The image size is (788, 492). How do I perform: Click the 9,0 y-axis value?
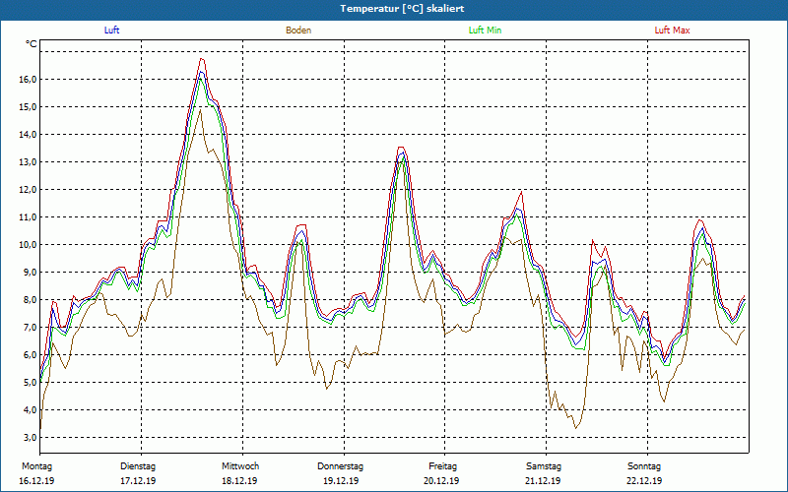(x=30, y=273)
